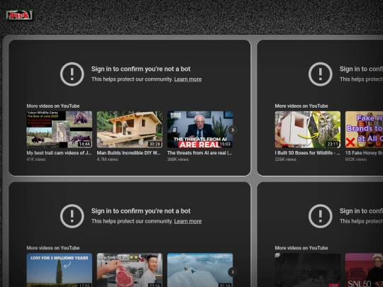
Task: Click warning icon in bottom-right video panel
Action: 320,216
